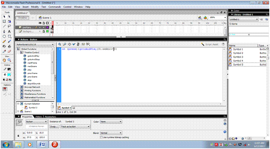This screenshot has width=270, height=149.
Task: Select the Hand tool
Action: [4, 60]
